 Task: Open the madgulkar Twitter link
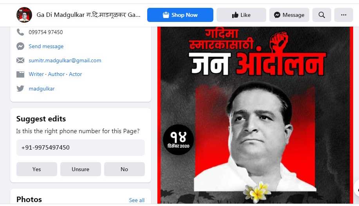[41, 89]
